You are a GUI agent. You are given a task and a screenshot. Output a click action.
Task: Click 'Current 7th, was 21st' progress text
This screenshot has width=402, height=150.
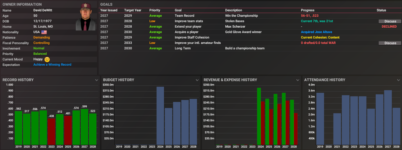click(x=317, y=21)
